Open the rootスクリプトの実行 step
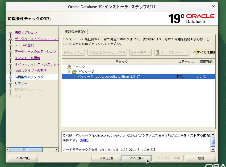This screenshot has height=167, width=226. (x=31, y=71)
